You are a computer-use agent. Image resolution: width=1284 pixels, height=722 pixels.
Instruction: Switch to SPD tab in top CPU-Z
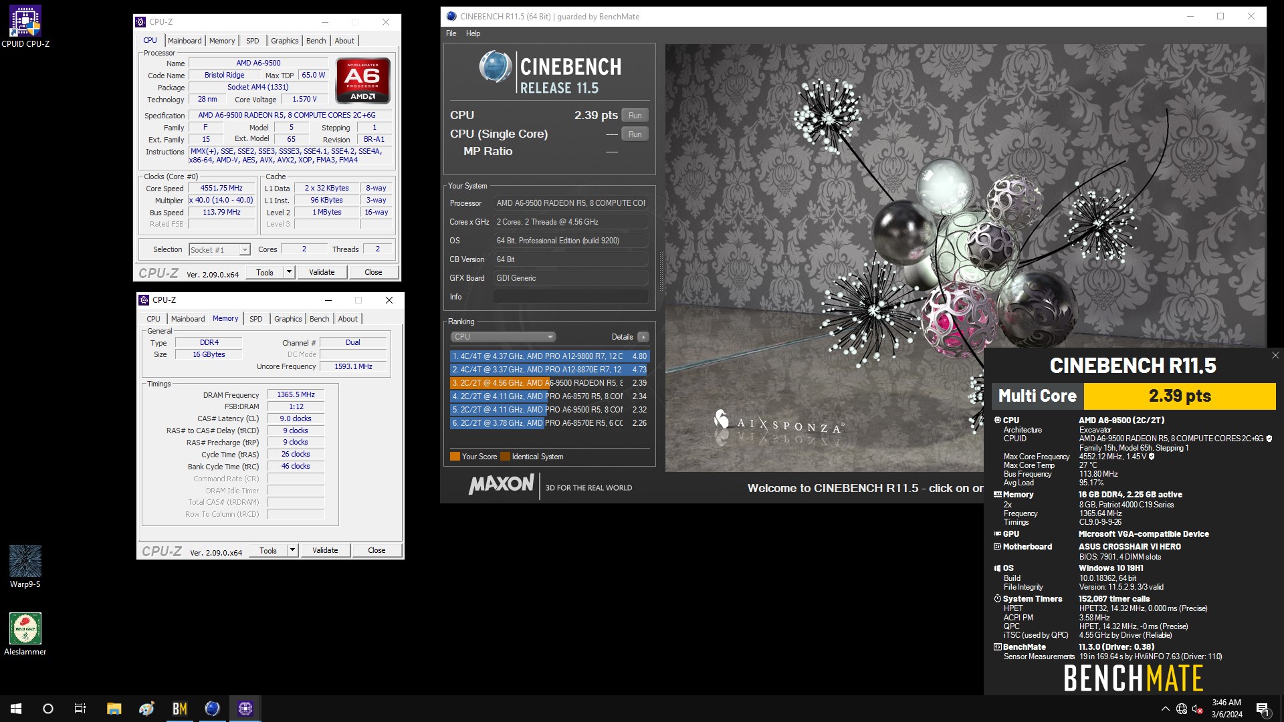253,41
